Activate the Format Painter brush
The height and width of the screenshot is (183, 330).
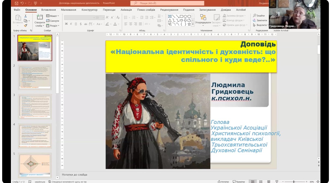[26, 25]
